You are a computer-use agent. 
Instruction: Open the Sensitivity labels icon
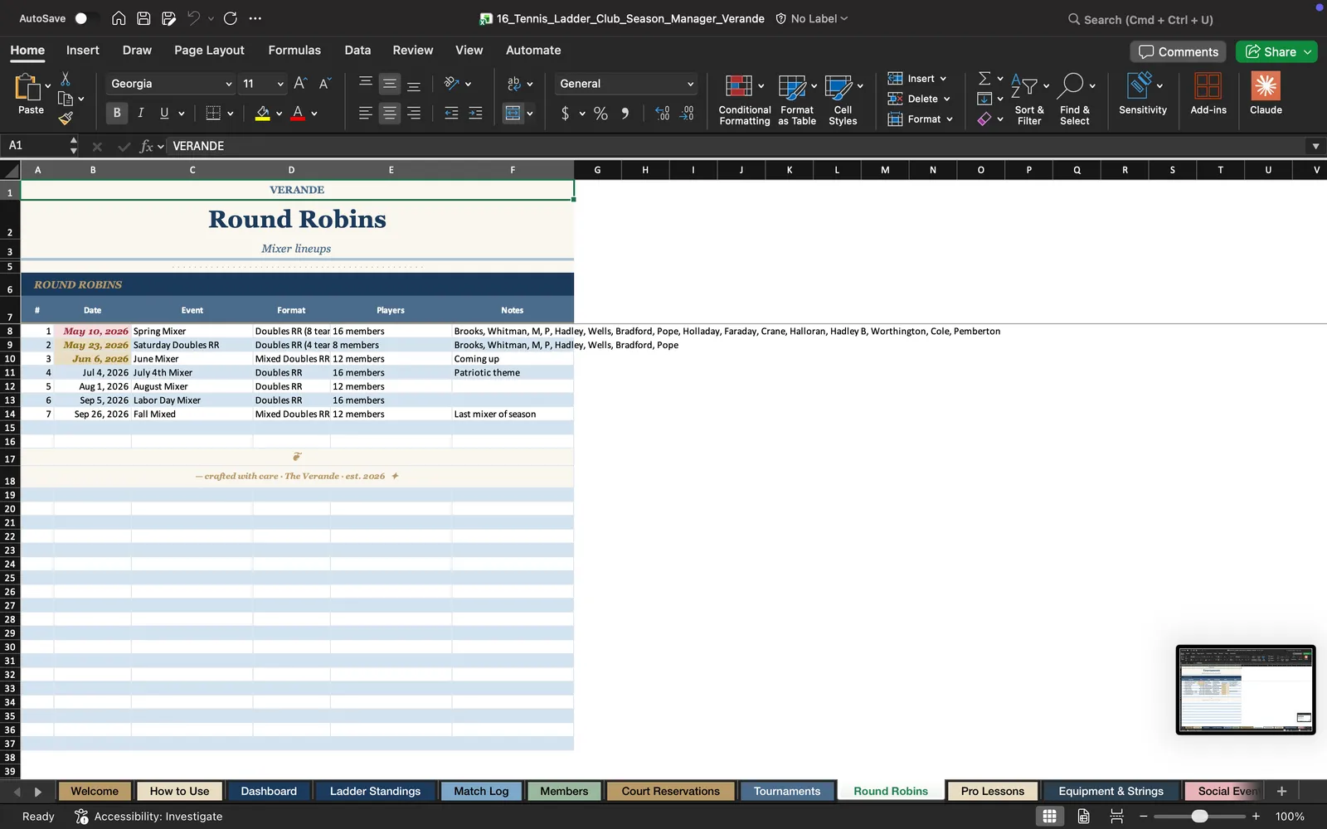point(1140,85)
